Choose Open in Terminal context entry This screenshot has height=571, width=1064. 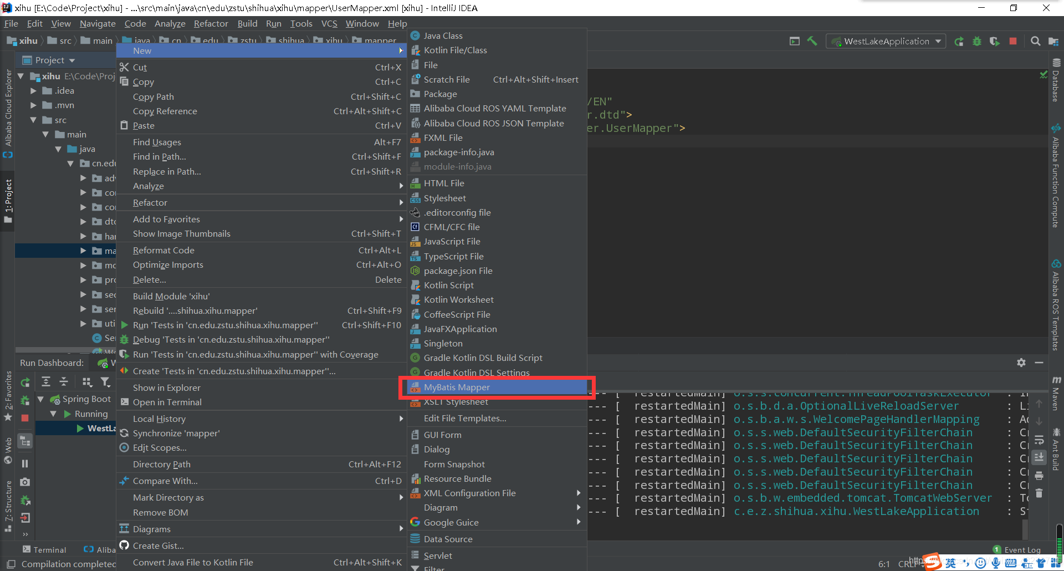pos(262,402)
